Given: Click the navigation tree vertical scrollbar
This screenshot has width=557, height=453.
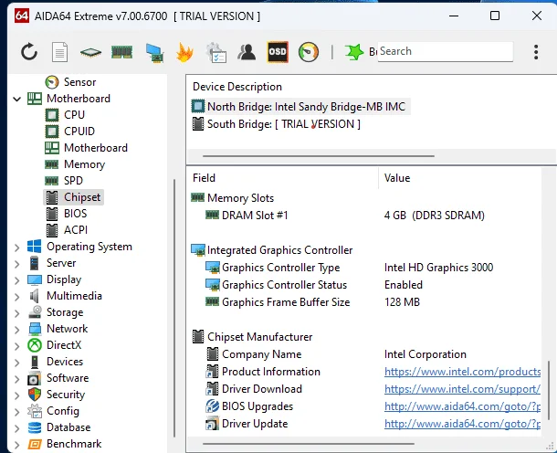Looking at the screenshot, I should pos(174,309).
